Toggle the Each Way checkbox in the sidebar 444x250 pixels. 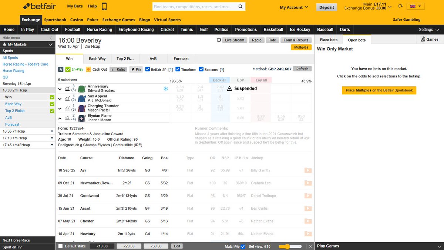52,104
